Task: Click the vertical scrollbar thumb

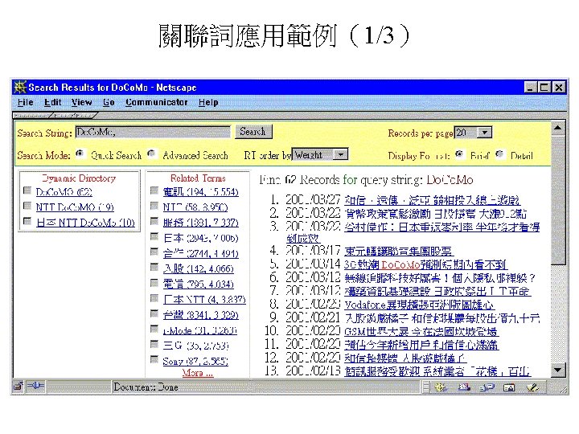Action: (x=557, y=200)
